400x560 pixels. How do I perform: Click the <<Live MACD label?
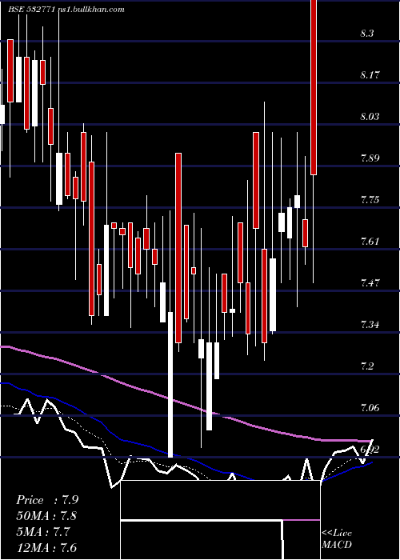pos(337,538)
